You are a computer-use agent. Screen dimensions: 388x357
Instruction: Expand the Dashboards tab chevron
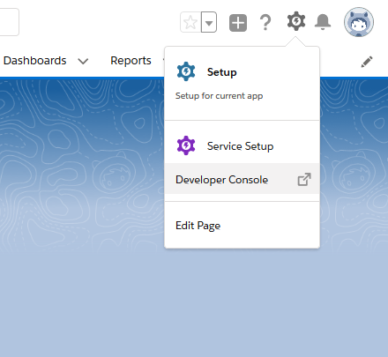click(x=83, y=61)
